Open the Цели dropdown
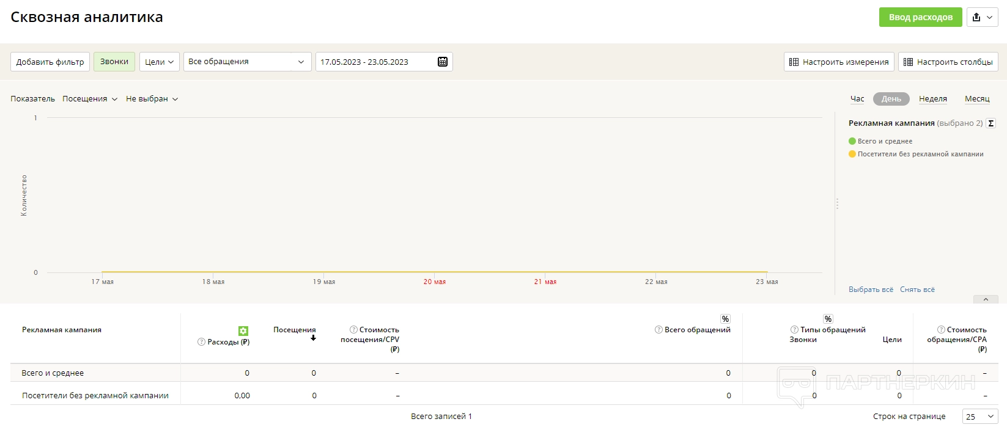This screenshot has height=441, width=1007. [159, 62]
